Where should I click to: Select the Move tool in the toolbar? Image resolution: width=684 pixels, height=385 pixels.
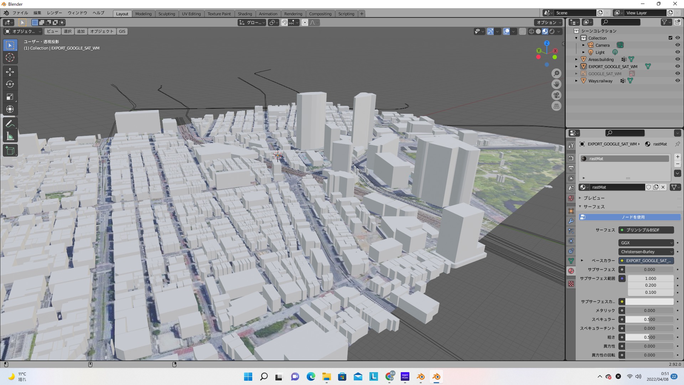click(10, 72)
